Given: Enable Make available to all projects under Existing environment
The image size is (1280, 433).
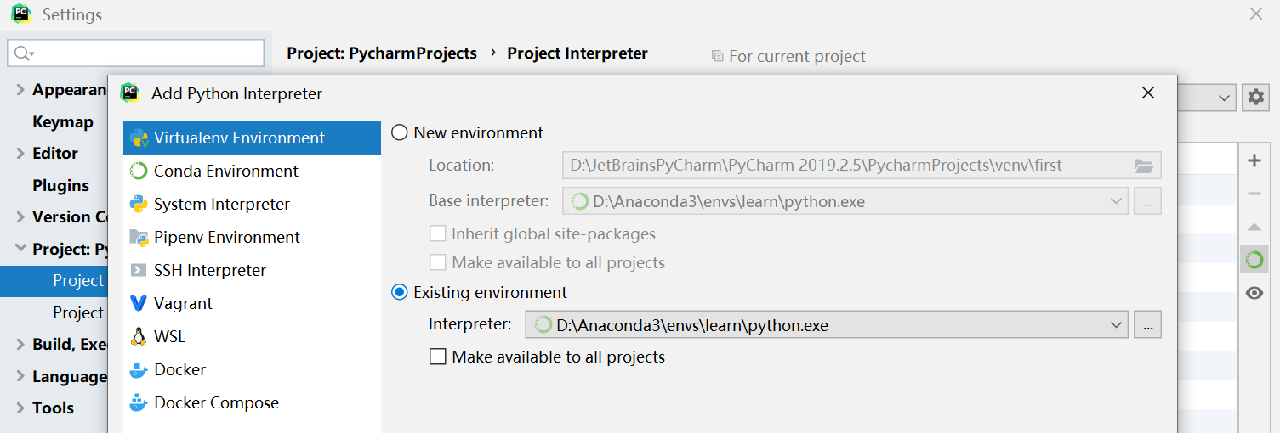Looking at the screenshot, I should coord(438,357).
